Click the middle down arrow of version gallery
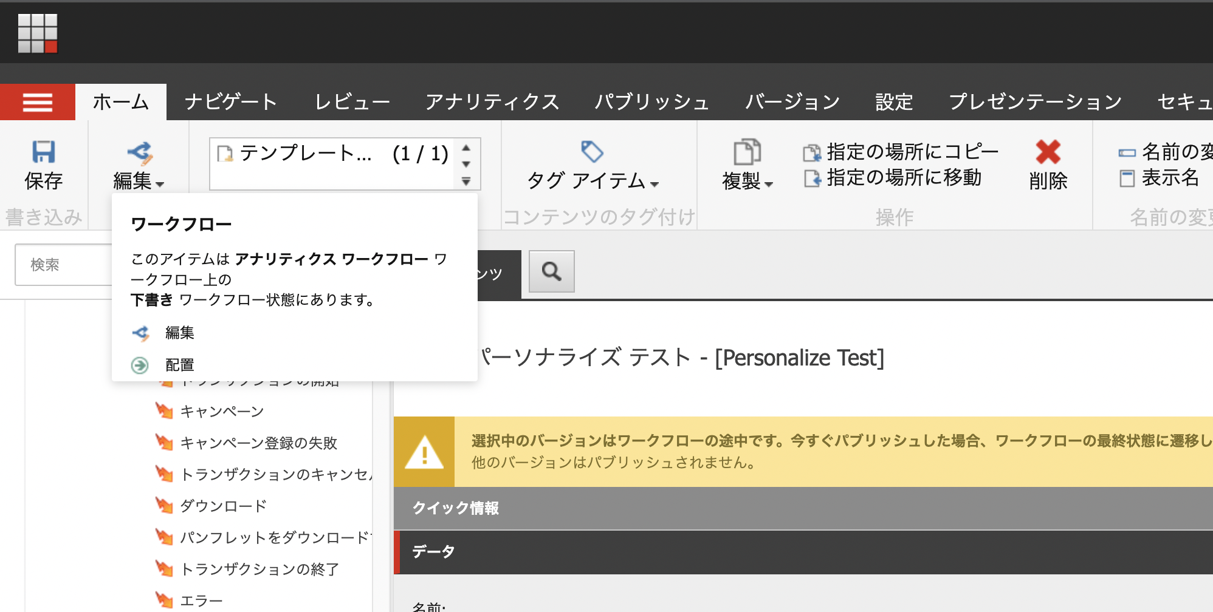The image size is (1213, 612). pos(466,164)
